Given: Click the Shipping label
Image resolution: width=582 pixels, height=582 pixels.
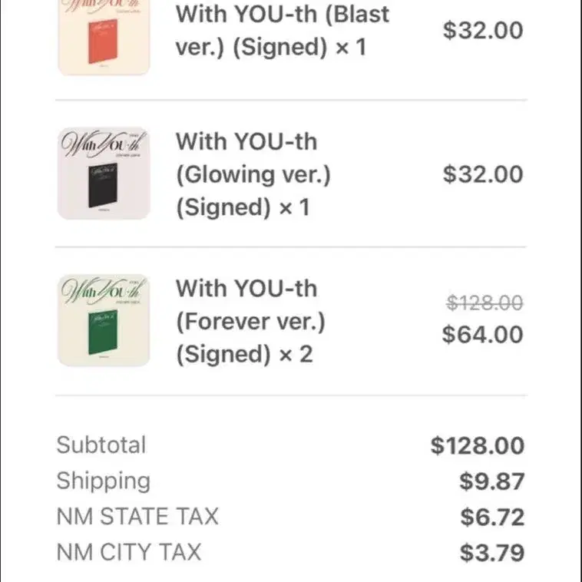Looking at the screenshot, I should click(104, 481).
